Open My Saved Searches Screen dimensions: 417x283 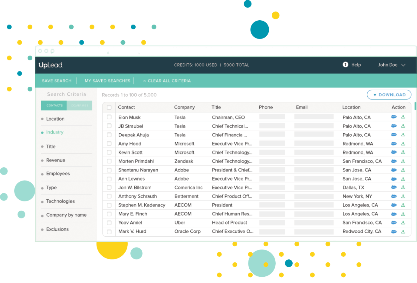click(107, 81)
